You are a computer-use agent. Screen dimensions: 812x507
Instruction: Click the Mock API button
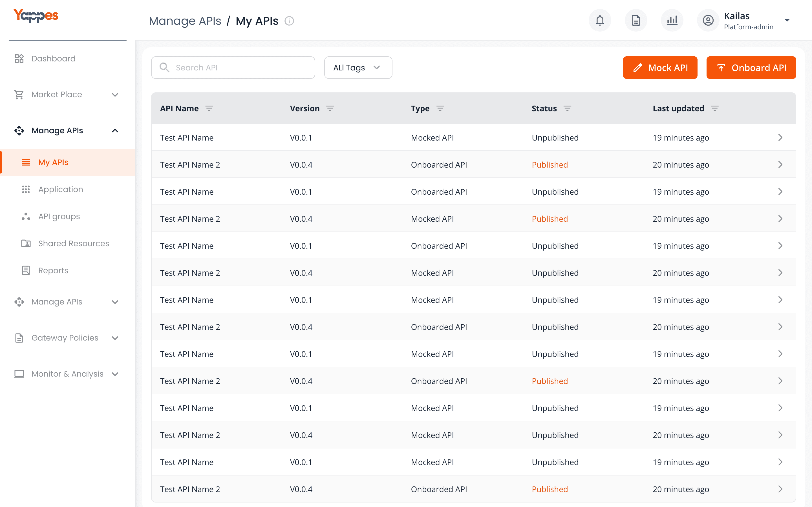point(660,68)
